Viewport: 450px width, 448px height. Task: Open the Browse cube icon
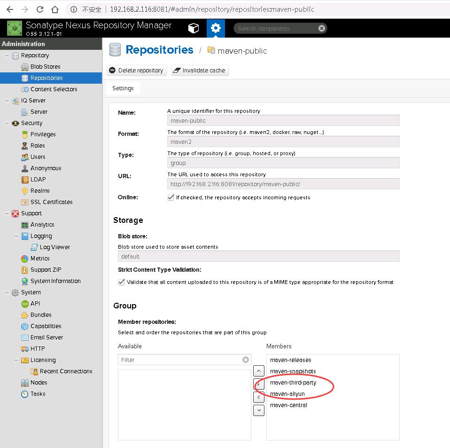click(x=194, y=28)
